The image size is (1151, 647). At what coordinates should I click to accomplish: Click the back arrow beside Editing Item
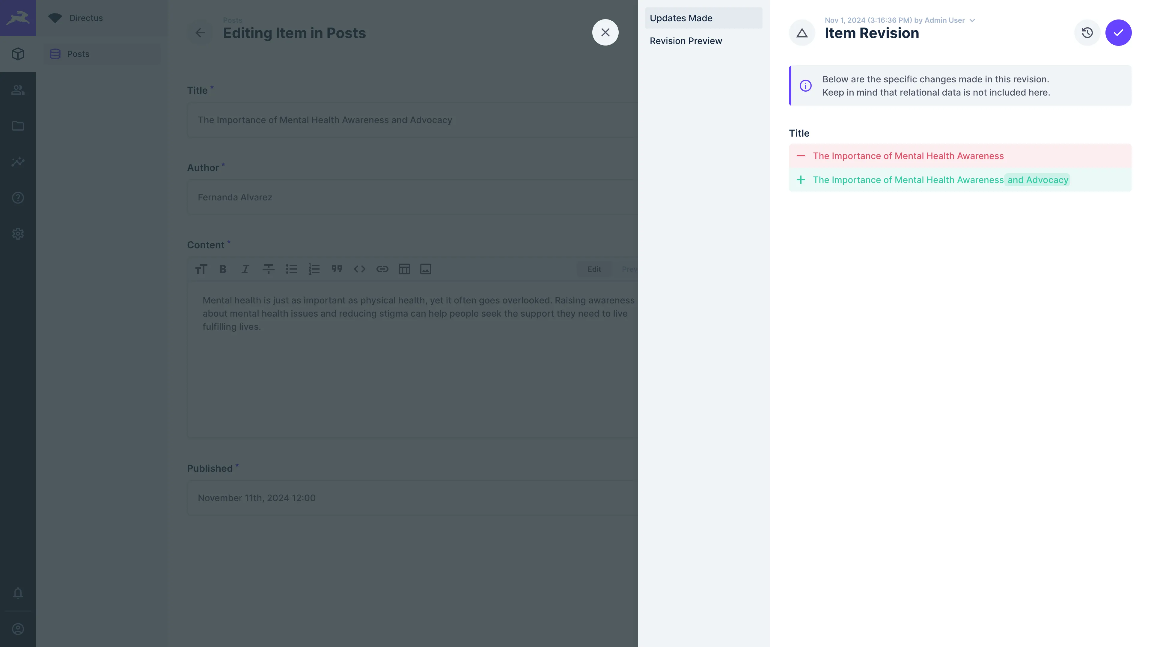[x=200, y=33]
